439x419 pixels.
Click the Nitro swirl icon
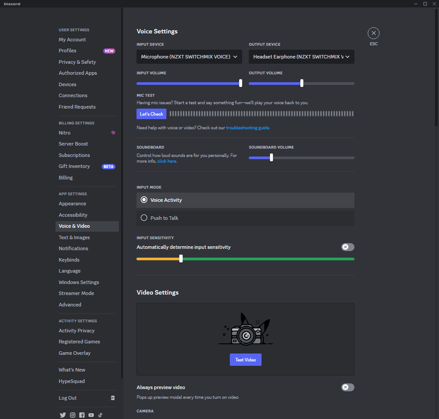(x=113, y=132)
